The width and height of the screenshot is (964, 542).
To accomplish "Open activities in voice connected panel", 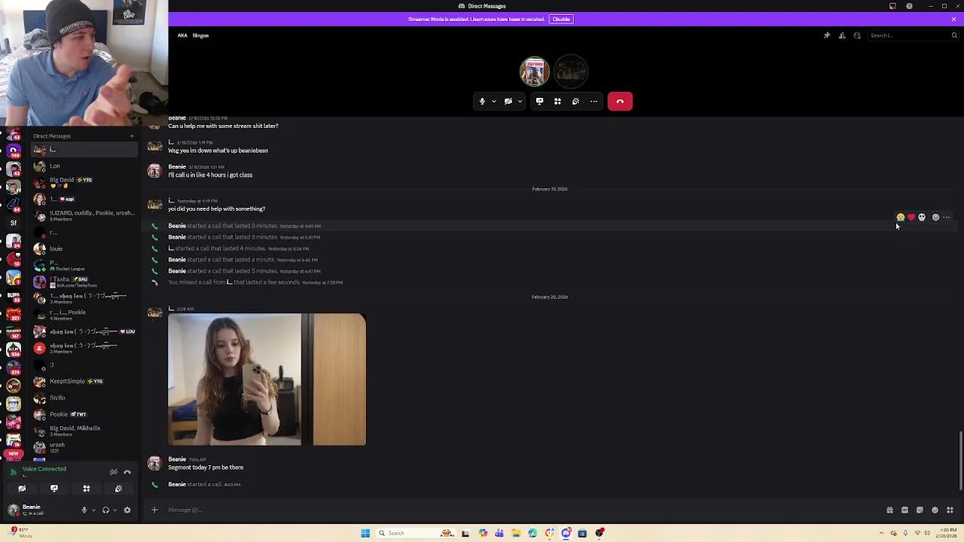I will (87, 489).
